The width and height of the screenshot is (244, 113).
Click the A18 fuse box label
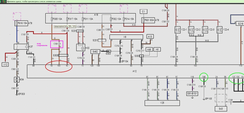coord(96,15)
